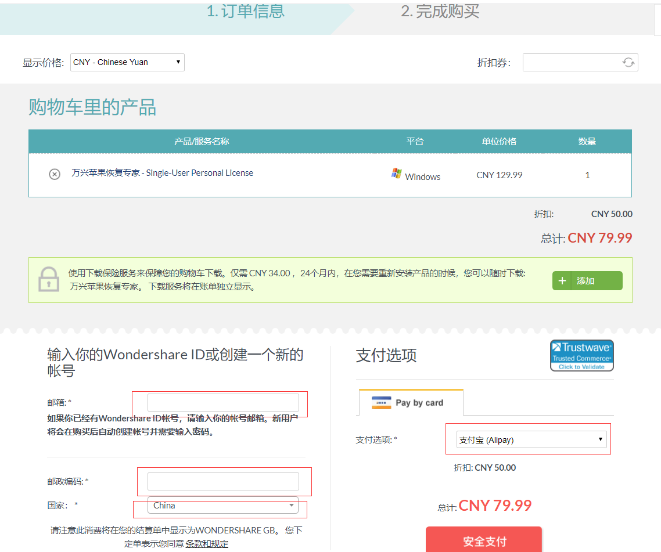Click the 平台 column header

(415, 142)
